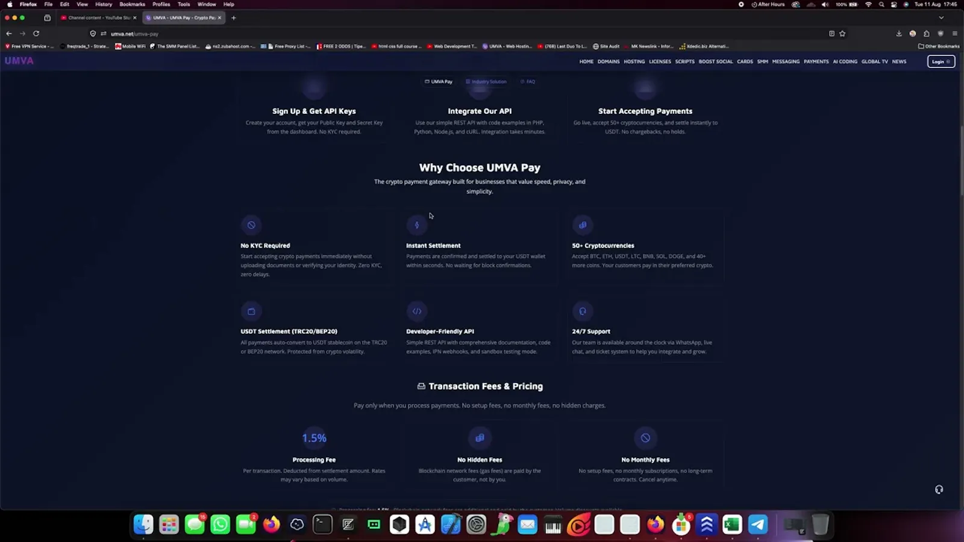Open the Firefox extensions puzzle icon
The width and height of the screenshot is (964, 542).
pyautogui.click(x=927, y=34)
